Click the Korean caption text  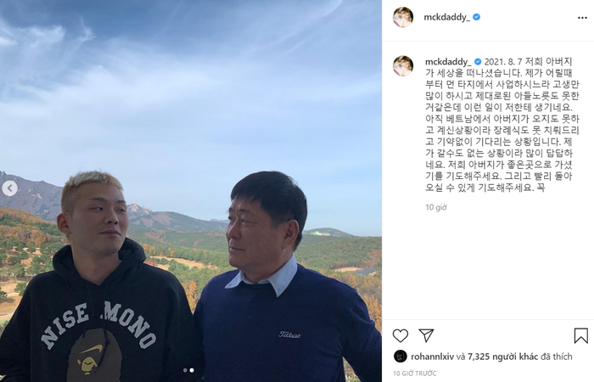click(x=502, y=125)
